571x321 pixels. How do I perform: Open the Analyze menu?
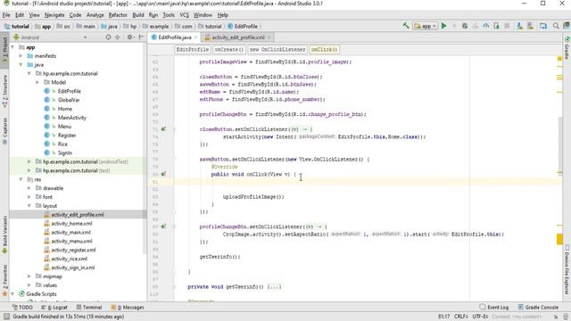pyautogui.click(x=95, y=15)
